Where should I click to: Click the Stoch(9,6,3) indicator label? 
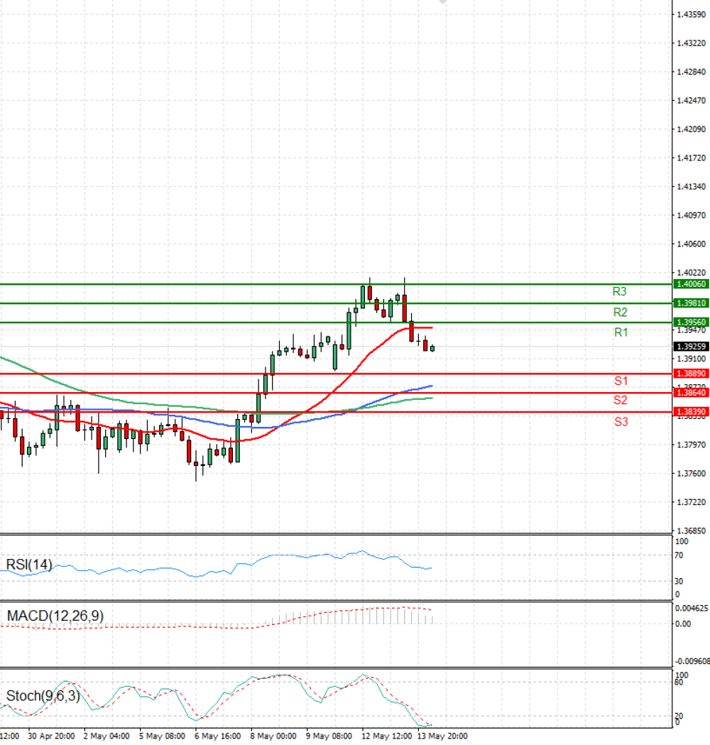[43, 695]
